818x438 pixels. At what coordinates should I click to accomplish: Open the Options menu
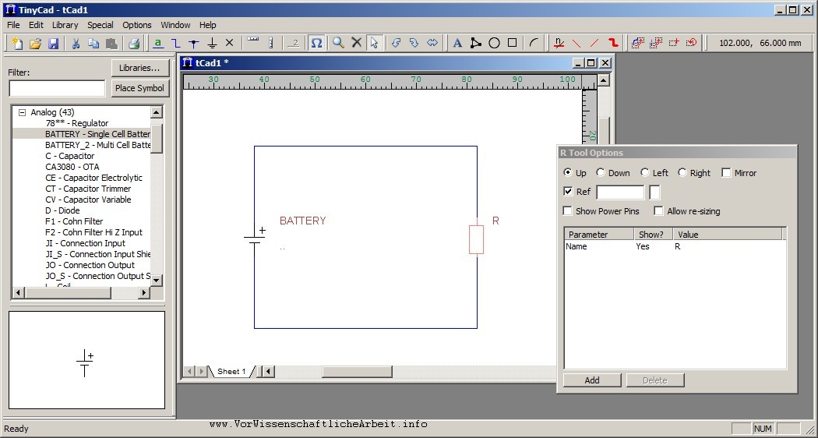pos(136,25)
